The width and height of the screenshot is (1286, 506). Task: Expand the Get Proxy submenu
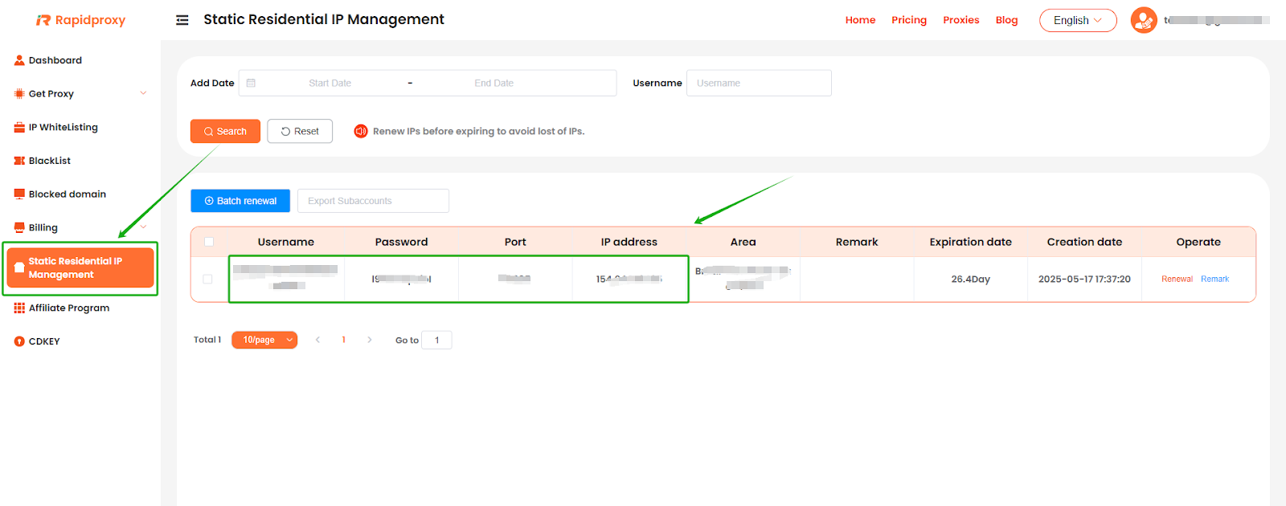coord(143,93)
